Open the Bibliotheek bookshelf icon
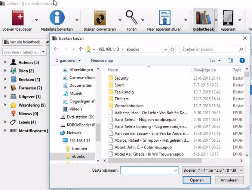Screen dimensions: 252x190 [x=203, y=18]
